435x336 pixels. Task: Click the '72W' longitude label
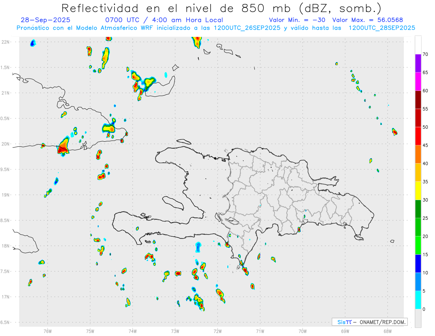point(217,331)
